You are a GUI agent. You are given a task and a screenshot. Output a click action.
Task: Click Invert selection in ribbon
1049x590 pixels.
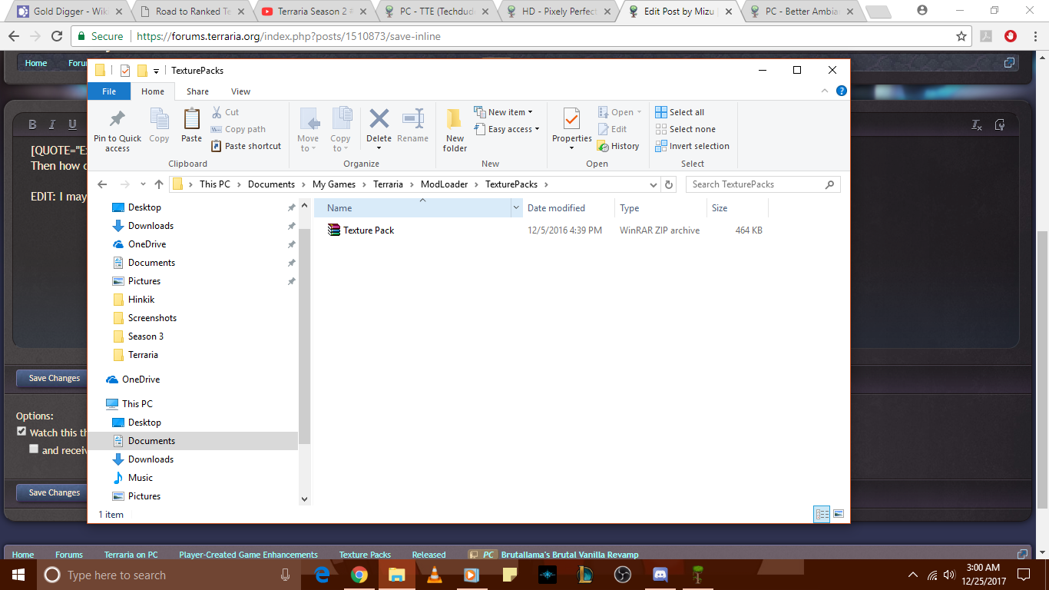coord(692,146)
